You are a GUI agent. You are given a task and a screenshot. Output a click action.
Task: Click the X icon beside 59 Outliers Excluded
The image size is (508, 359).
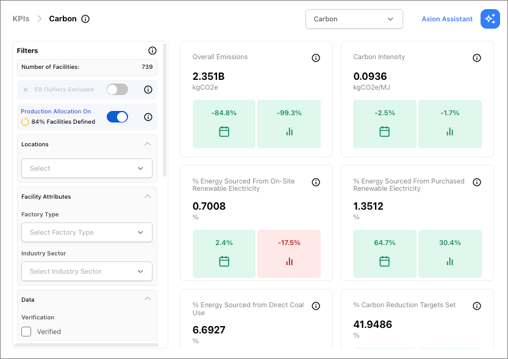point(26,90)
